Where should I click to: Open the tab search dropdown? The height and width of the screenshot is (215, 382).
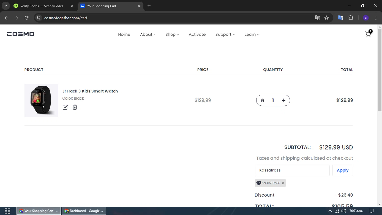click(x=6, y=6)
